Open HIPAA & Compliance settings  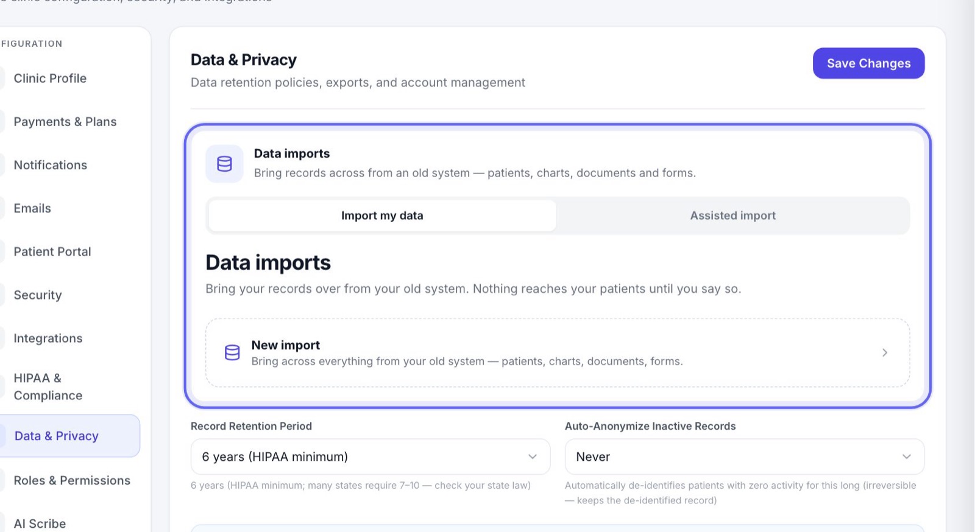[48, 387]
